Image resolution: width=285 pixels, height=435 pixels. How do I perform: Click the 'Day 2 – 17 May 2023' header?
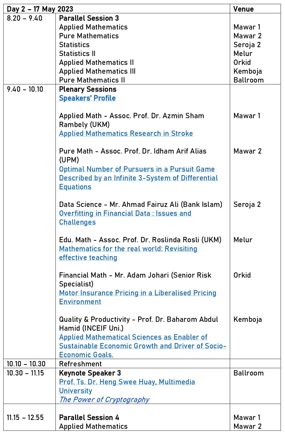coord(40,9)
